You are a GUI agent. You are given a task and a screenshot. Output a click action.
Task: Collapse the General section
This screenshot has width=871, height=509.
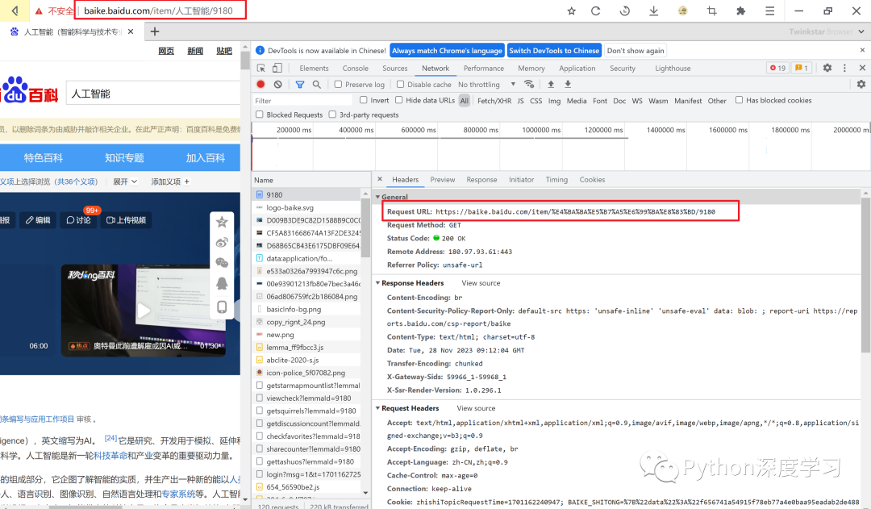tap(377, 197)
